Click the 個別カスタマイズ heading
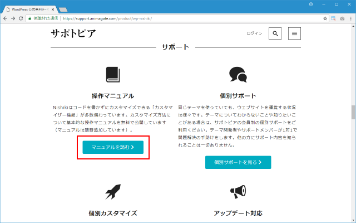This screenshot has height=223, width=356. point(113,213)
